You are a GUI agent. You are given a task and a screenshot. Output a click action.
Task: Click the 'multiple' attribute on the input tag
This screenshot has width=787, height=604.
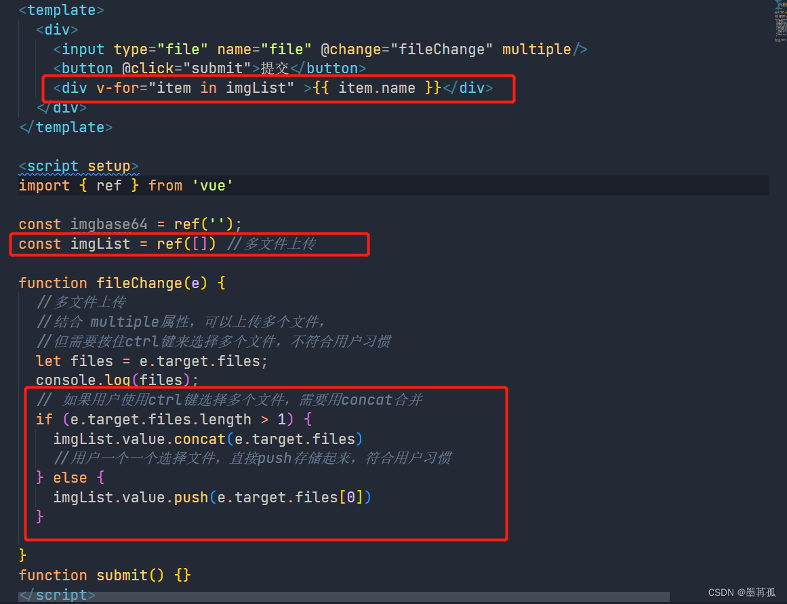[x=537, y=49]
